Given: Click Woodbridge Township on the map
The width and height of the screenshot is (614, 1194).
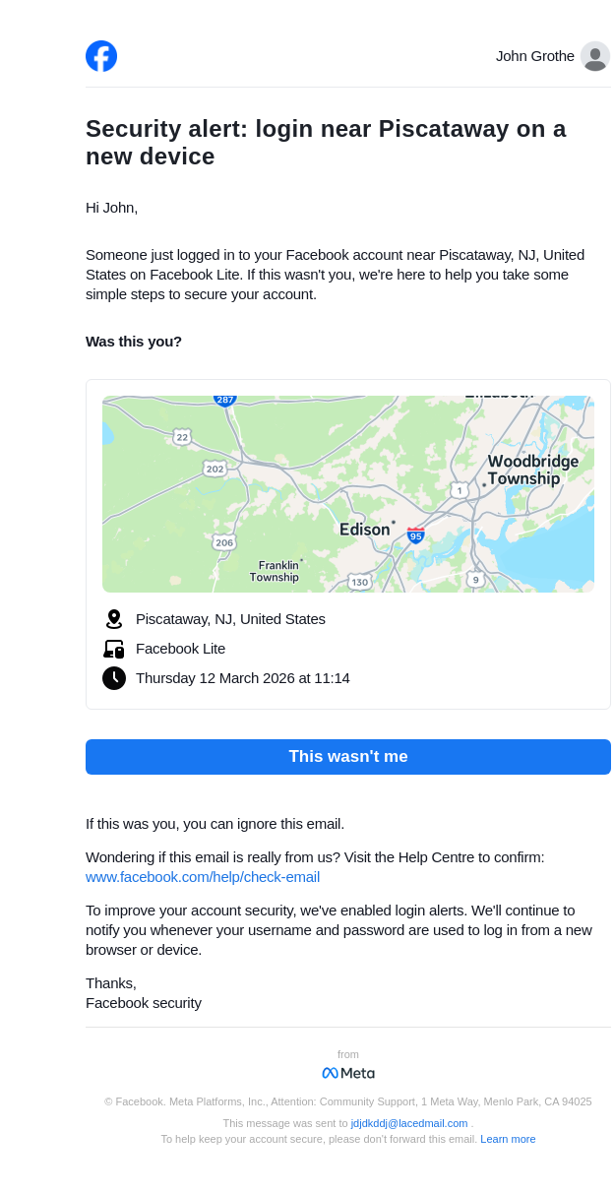Looking at the screenshot, I should [532, 470].
